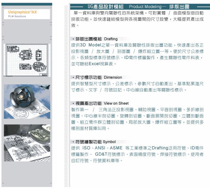Click the line '自訂符號、符號資料庫等'
Screen dimensions: 210x191
click(97, 160)
